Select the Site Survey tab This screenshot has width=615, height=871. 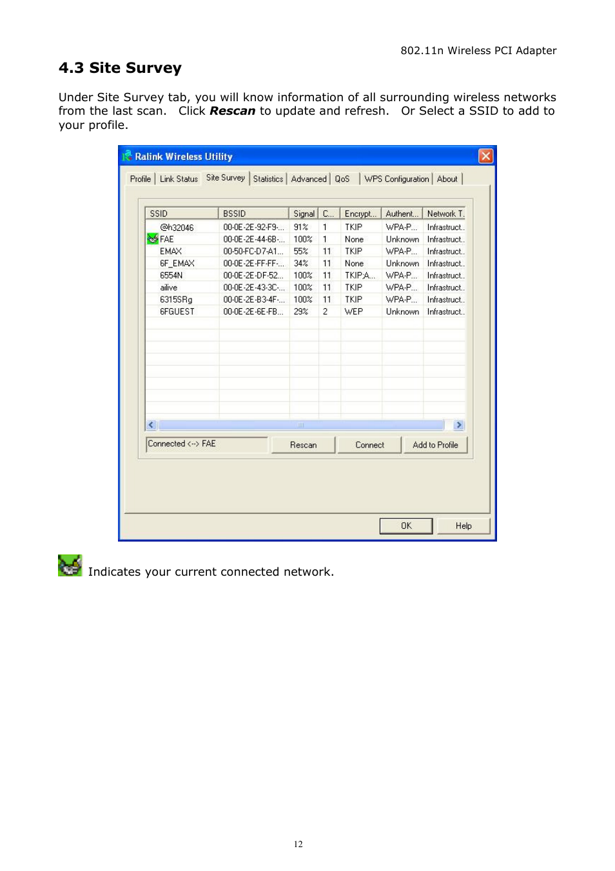point(226,178)
